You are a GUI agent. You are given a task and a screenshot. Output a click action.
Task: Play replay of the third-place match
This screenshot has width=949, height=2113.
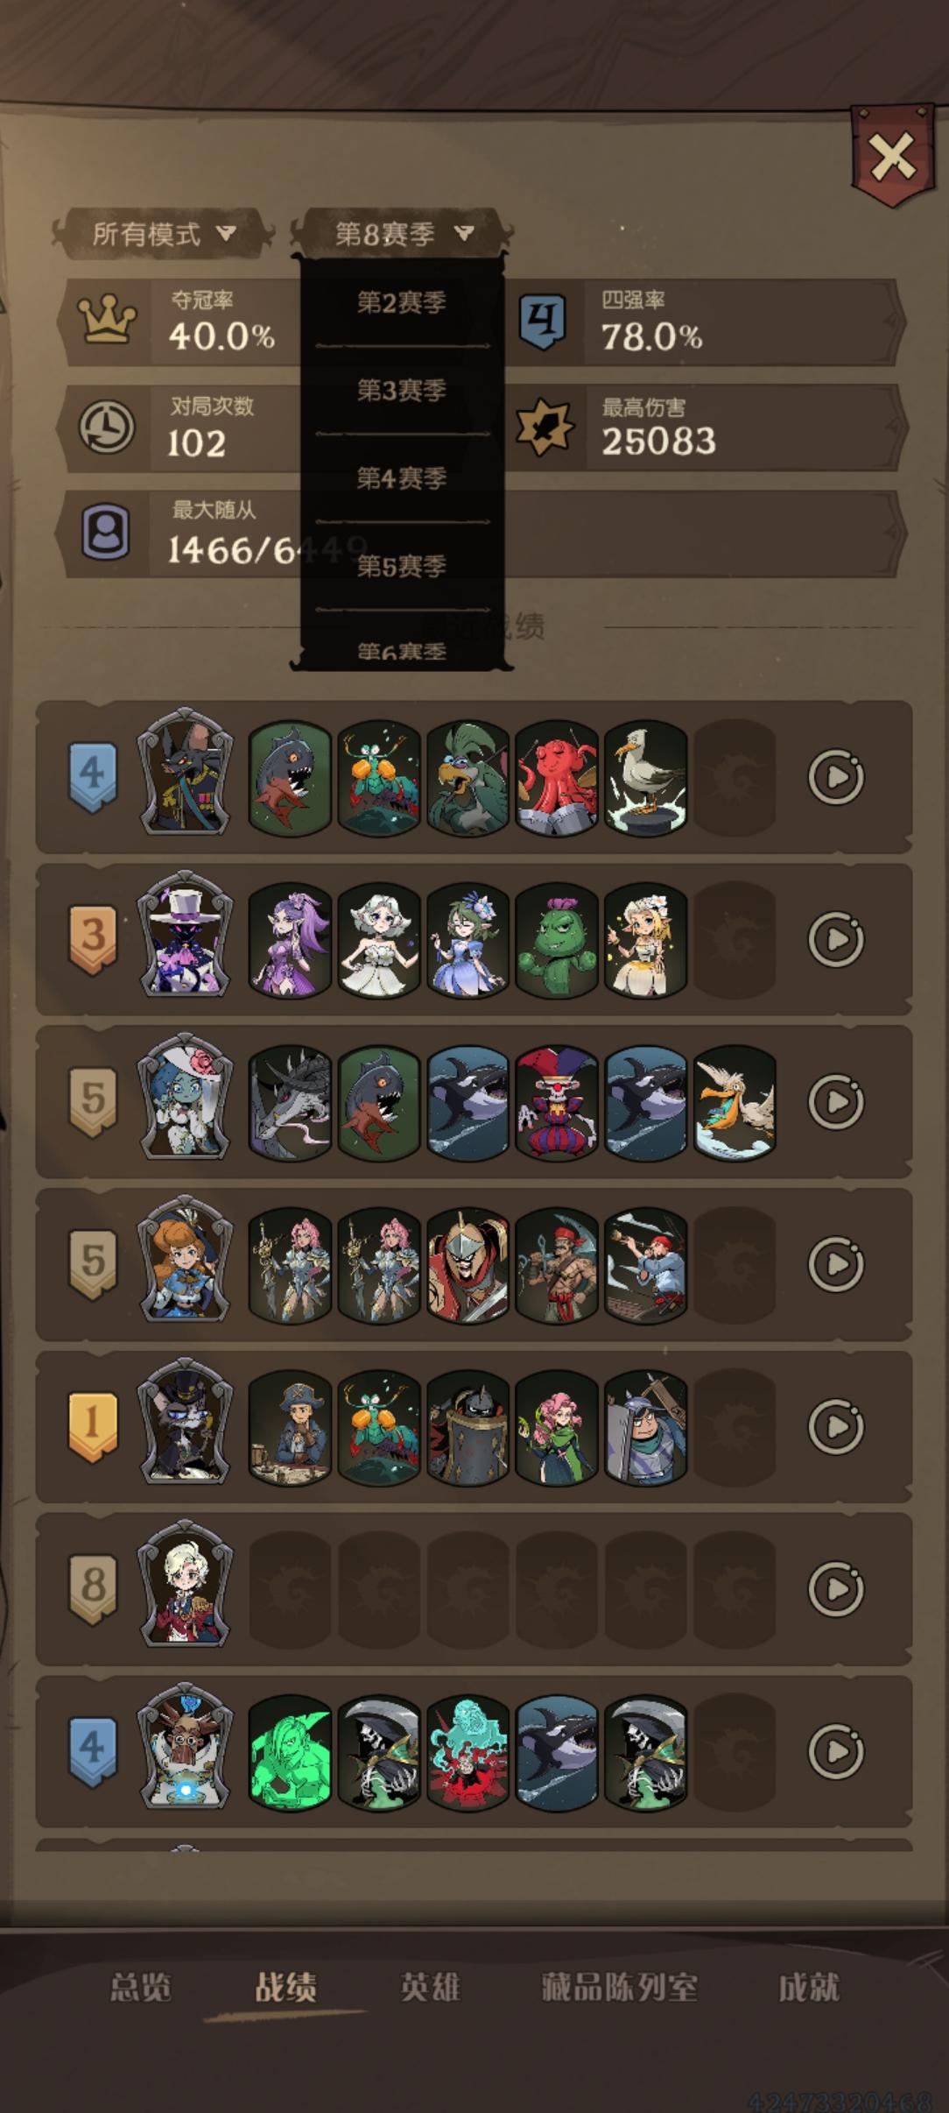(x=836, y=939)
